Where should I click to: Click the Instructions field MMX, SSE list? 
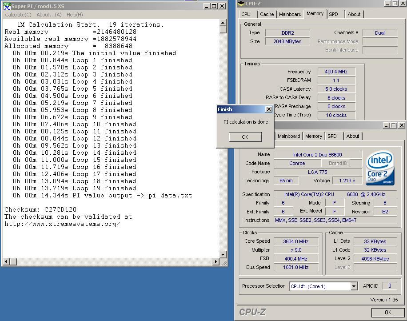335,220
